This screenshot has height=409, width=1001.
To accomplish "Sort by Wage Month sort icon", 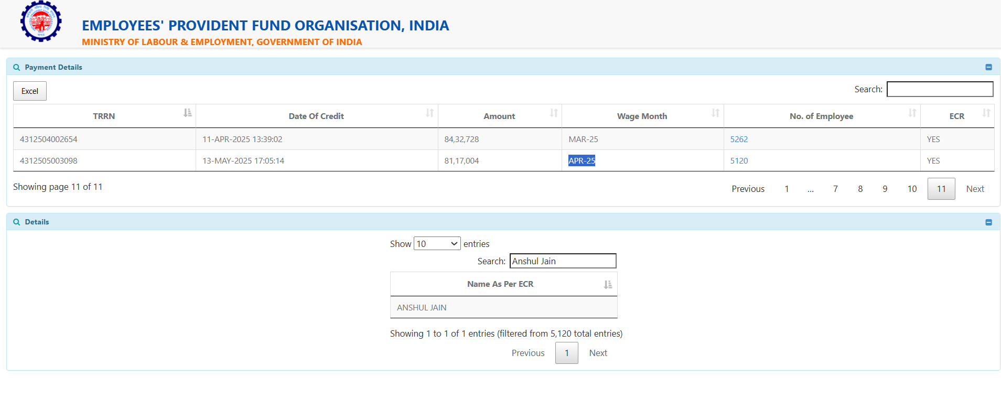I will tap(715, 113).
